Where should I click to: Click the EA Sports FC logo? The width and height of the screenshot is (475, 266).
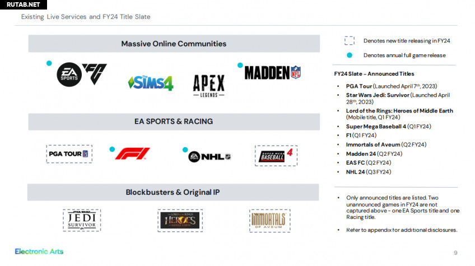coord(82,74)
